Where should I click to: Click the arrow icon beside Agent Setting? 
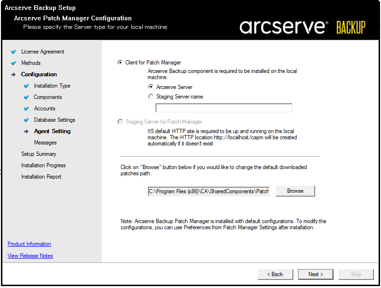click(27, 131)
